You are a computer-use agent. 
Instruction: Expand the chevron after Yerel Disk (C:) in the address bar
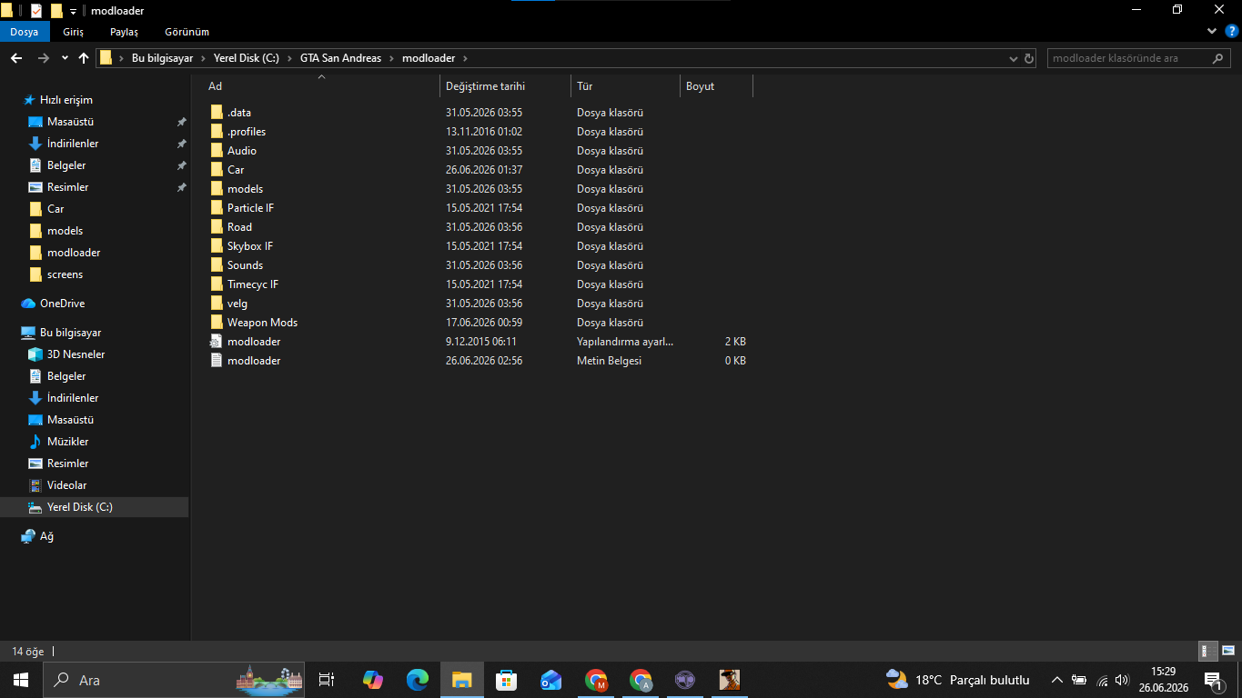pyautogui.click(x=289, y=58)
